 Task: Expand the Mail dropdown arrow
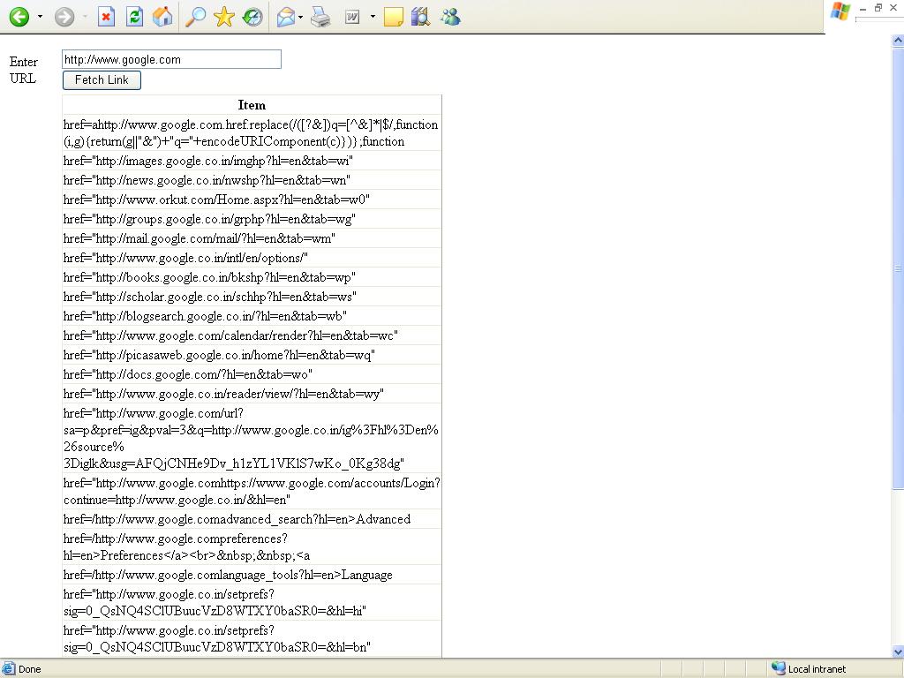[x=300, y=17]
